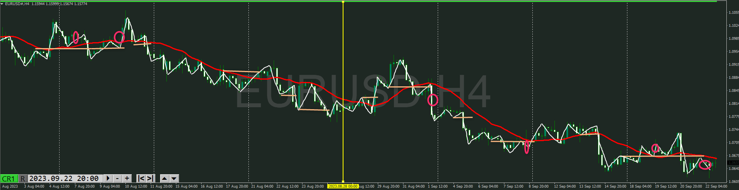Viewport: 739px width, 190px height.
Task: Select the pink circle at far right end
Action: click(x=705, y=165)
